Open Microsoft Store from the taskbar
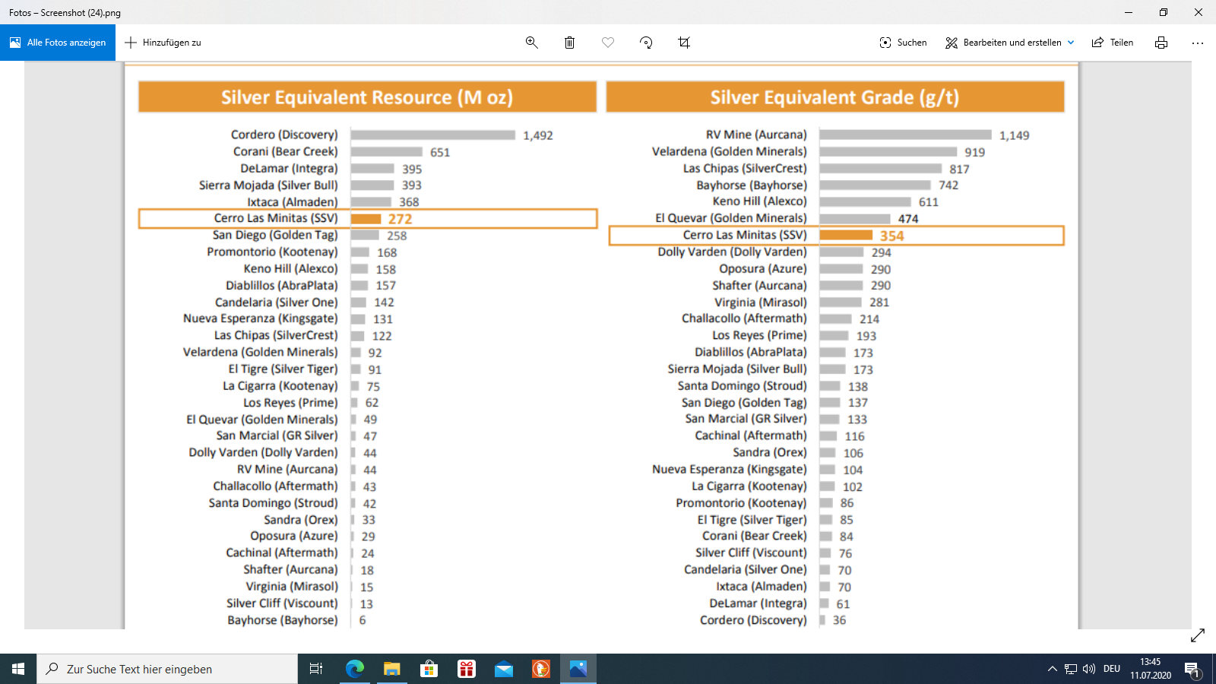 [429, 669]
